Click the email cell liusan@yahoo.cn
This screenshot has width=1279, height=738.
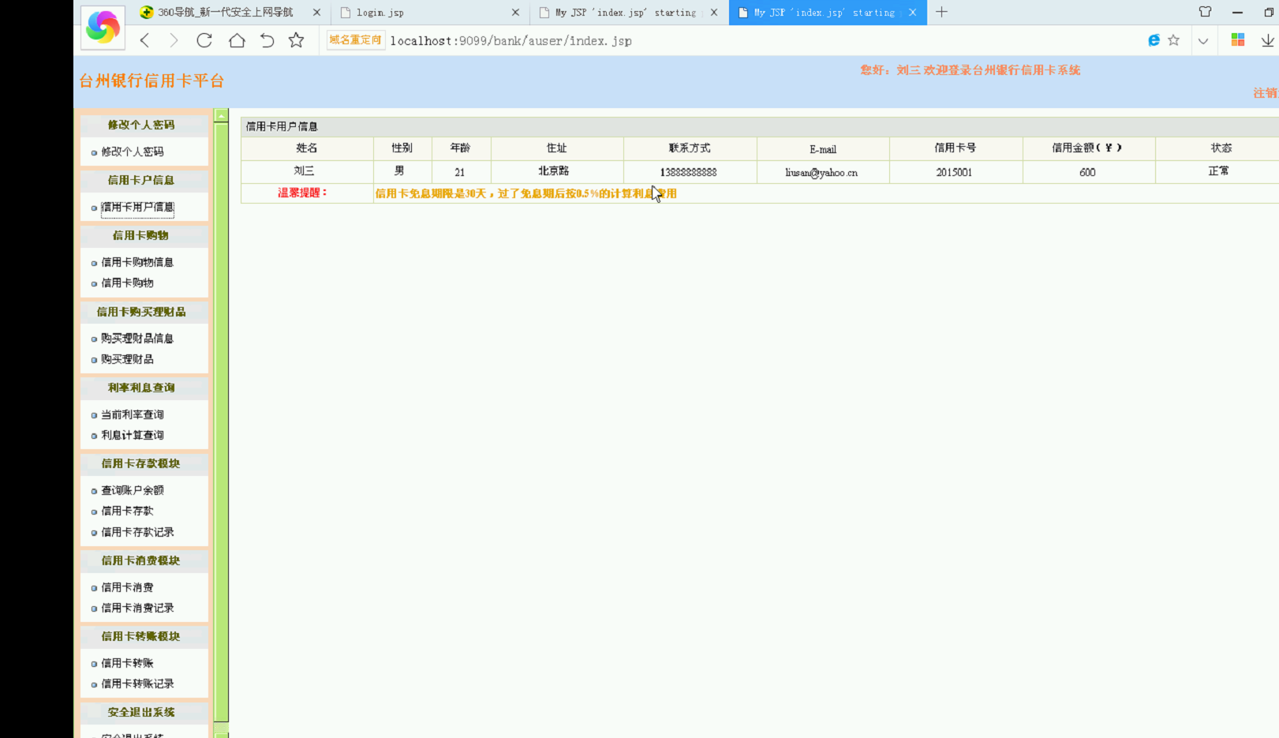(x=821, y=172)
